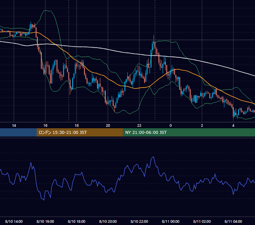
Task: Click the 8/10 16:00 date label
Action: click(x=45, y=221)
